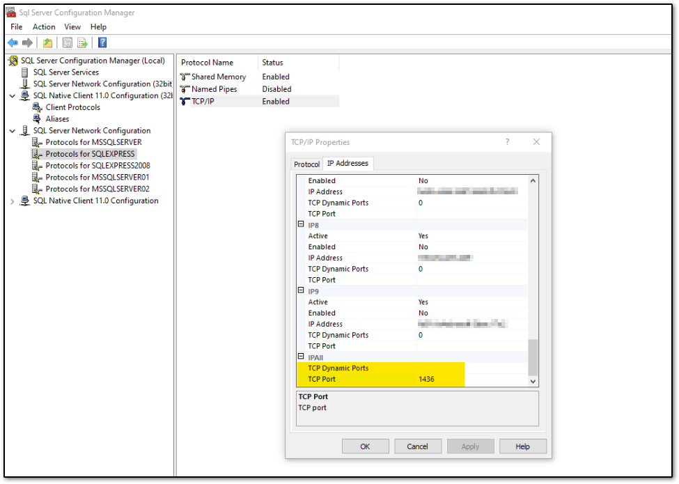Open the View menu

coord(72,27)
